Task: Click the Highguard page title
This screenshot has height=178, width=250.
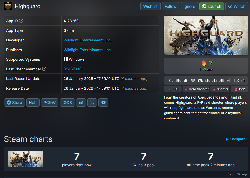Action: [28, 6]
